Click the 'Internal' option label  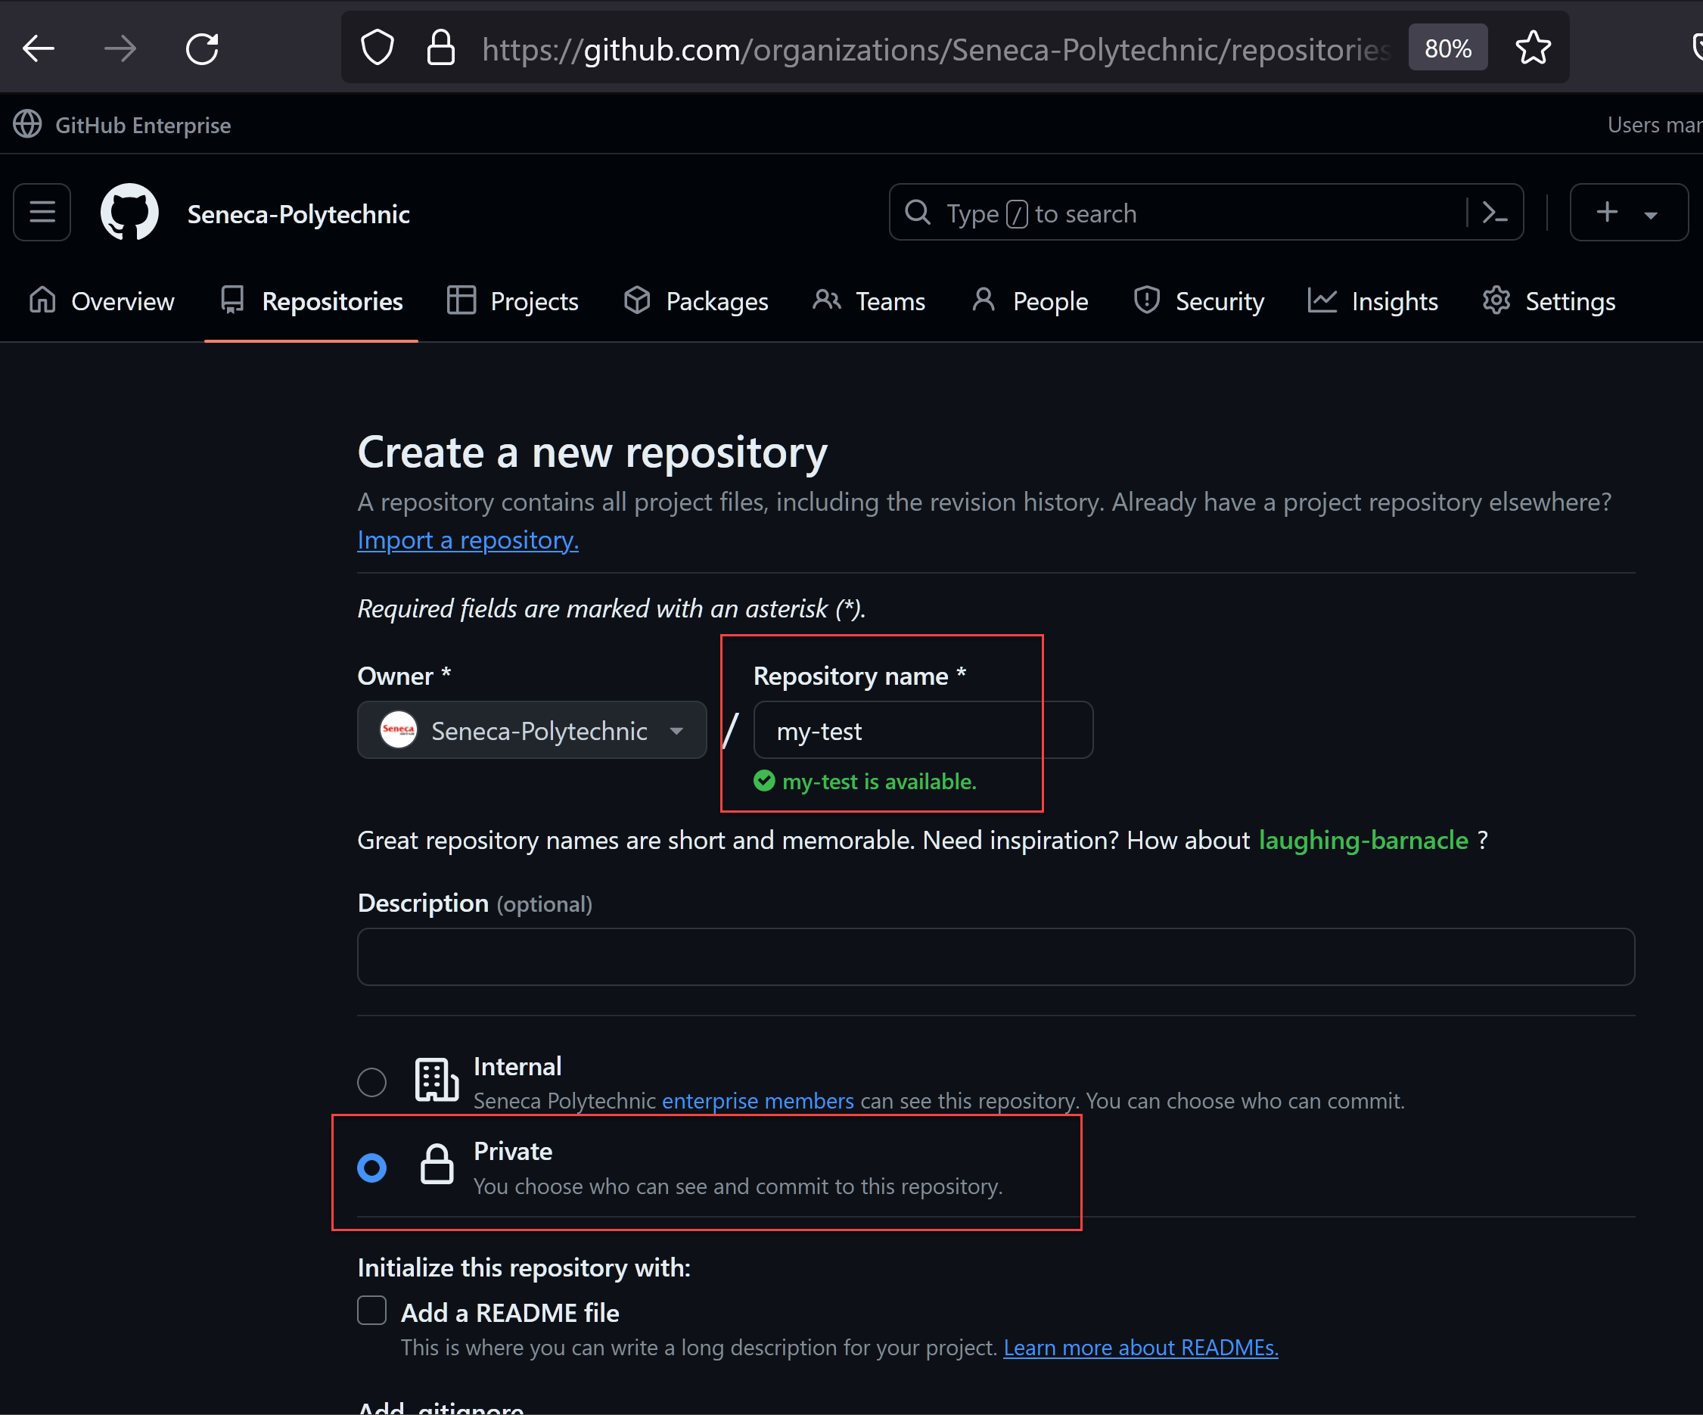click(x=517, y=1066)
